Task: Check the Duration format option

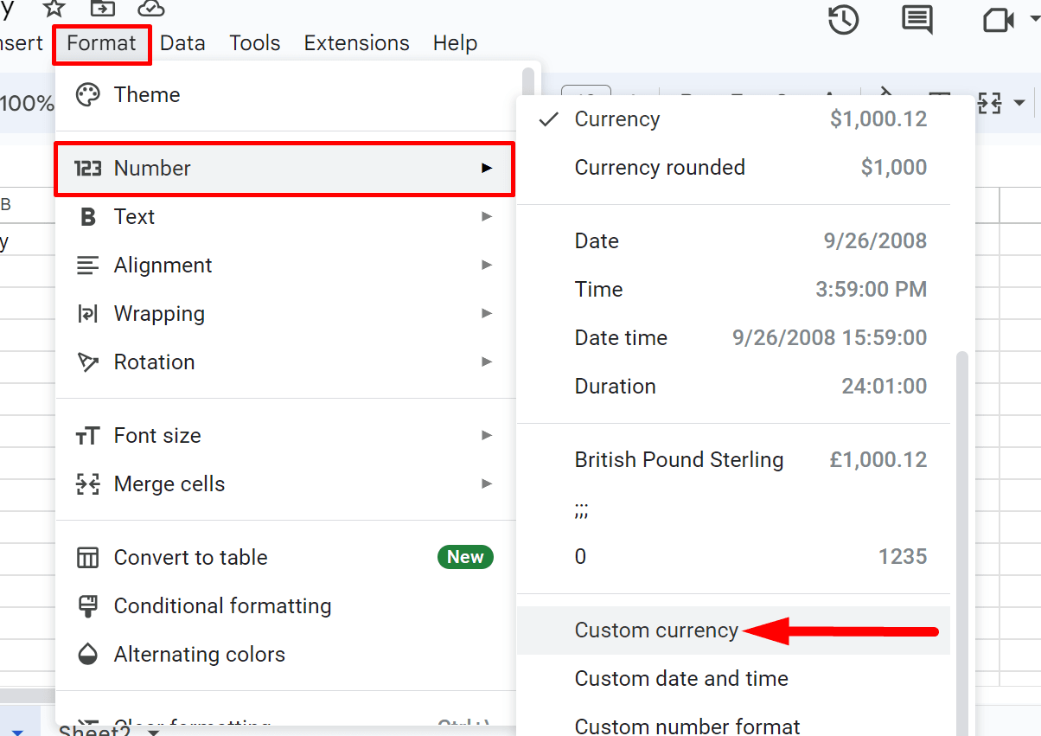Action: point(615,386)
